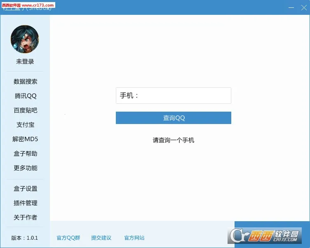Click the 未登录 login status text

(x=25, y=61)
